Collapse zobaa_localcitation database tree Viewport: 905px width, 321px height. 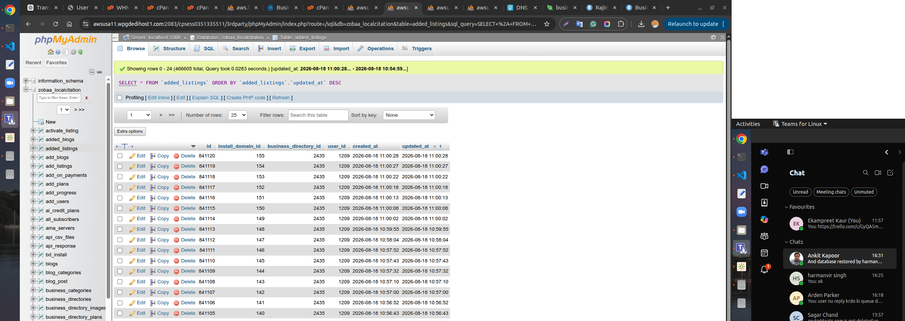[x=26, y=90]
